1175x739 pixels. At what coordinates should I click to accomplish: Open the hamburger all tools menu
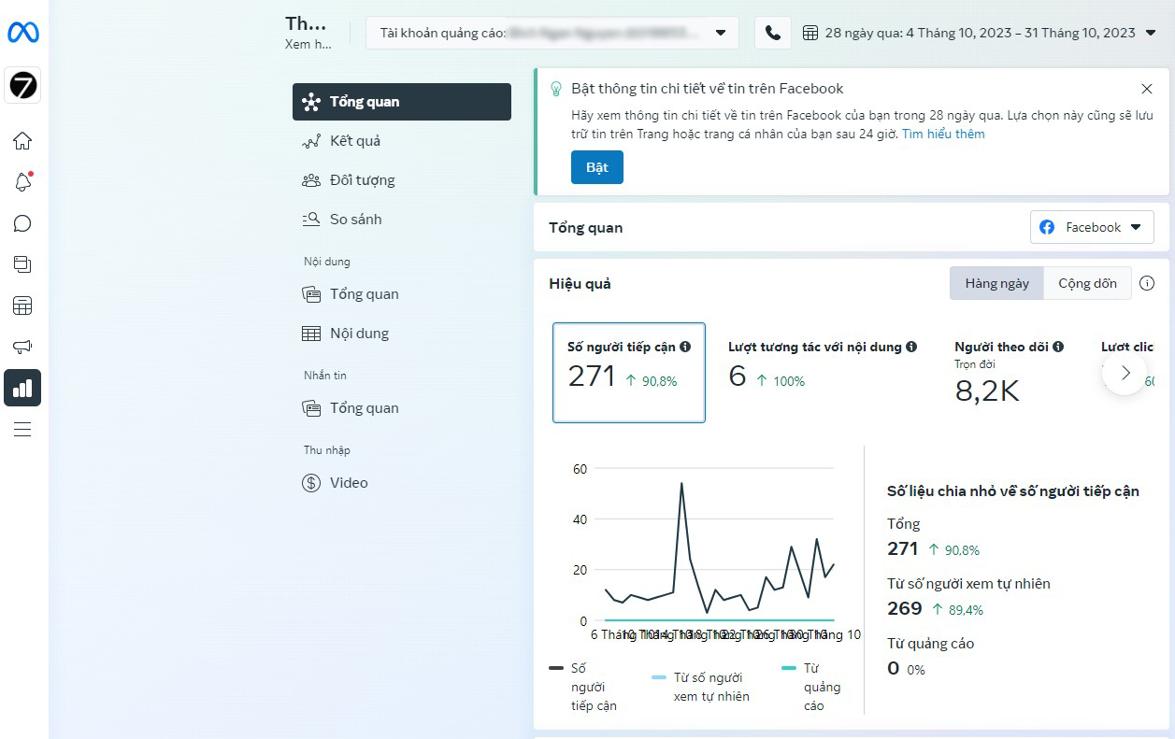[x=22, y=429]
